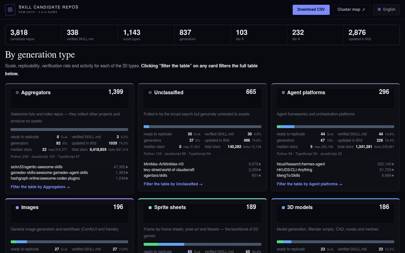Filter the table by Unclassified

tap(173, 184)
